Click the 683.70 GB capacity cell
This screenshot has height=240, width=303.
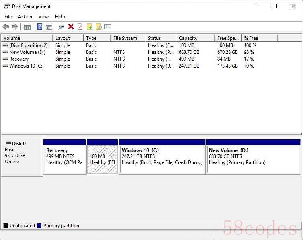click(x=189, y=52)
